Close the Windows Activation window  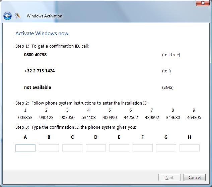pos(203,3)
